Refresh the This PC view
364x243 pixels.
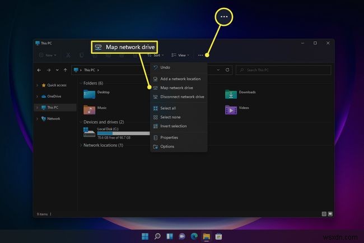tap(227, 70)
